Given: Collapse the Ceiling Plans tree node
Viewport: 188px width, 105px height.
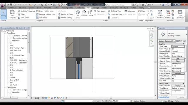Looking at the screenshot, I should coord(5,87).
